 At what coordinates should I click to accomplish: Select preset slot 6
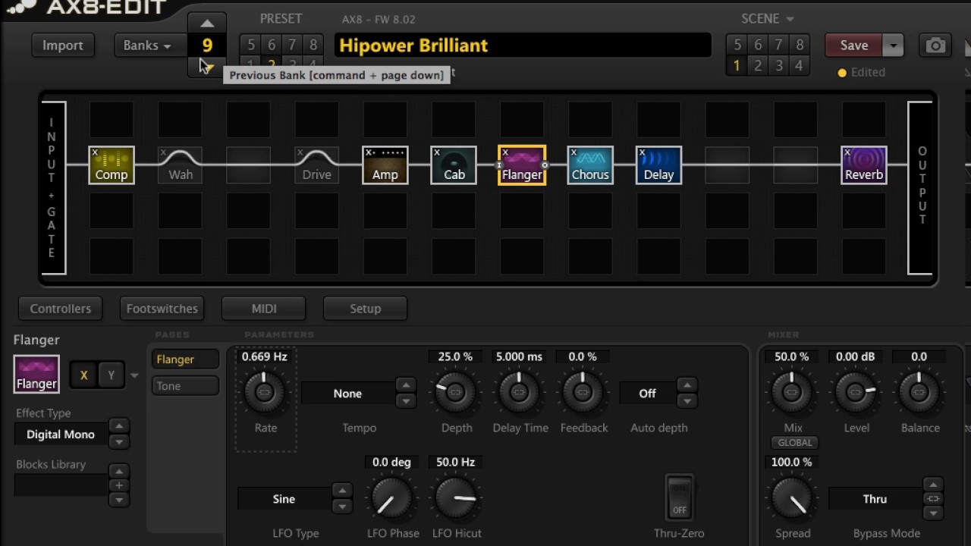[272, 45]
